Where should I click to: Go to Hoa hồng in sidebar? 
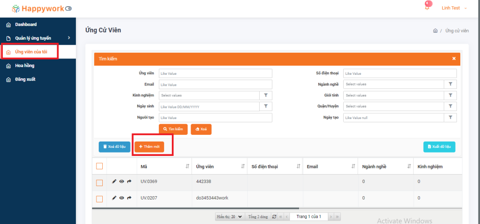[24, 66]
